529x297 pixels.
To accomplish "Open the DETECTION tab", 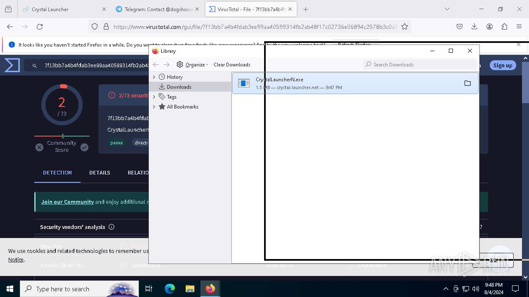I will [57, 172].
